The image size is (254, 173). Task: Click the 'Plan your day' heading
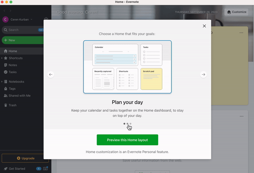click(127, 102)
